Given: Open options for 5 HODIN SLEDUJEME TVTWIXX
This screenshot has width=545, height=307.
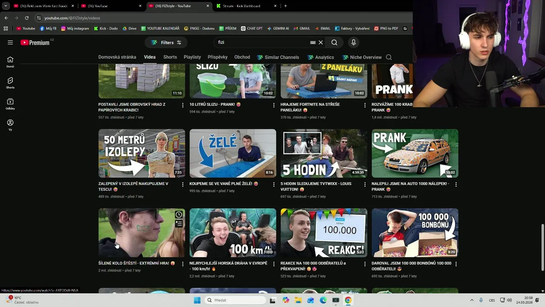Looking at the screenshot, I should coord(365,184).
